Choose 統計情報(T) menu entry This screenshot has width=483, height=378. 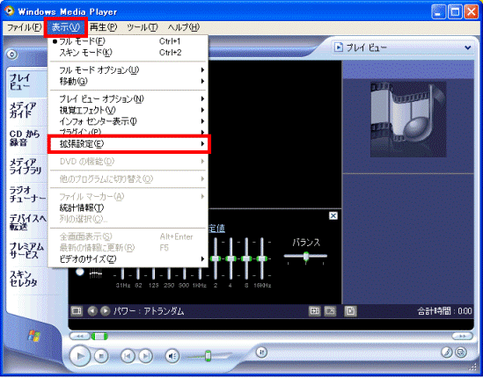tap(128, 207)
